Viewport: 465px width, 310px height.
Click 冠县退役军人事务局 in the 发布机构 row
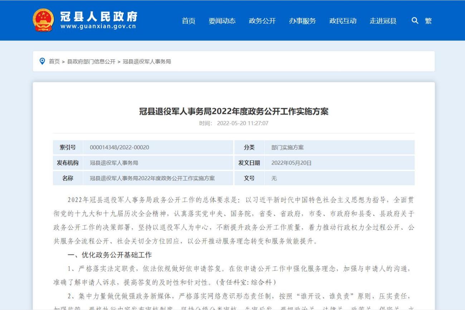point(114,163)
